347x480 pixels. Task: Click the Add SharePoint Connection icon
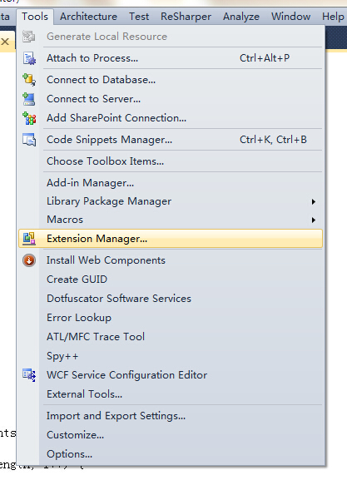[x=29, y=118]
